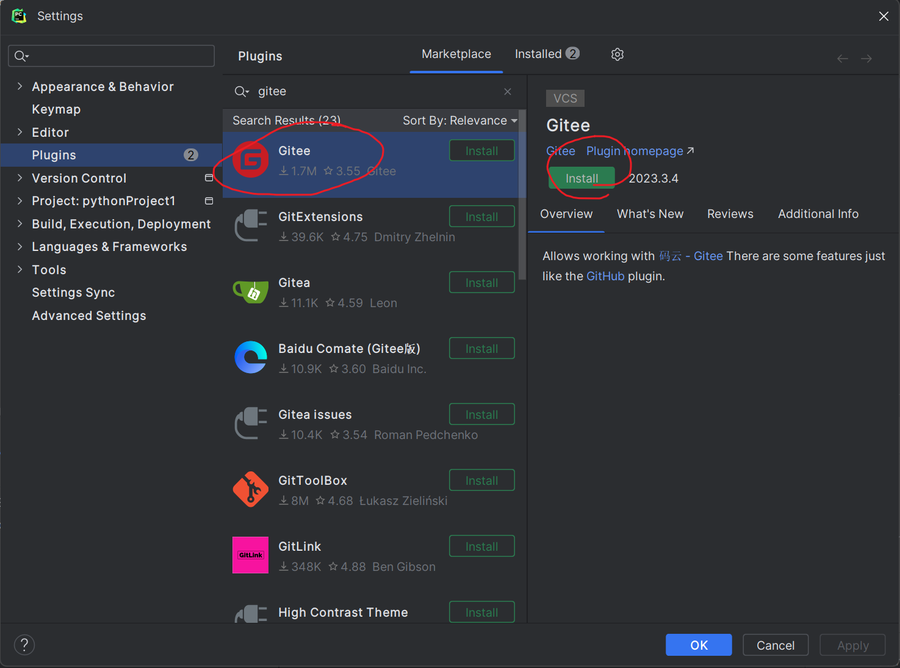Screen dimensions: 900x668
Task: Open the 码云 - Gitee description link
Action: pyautogui.click(x=691, y=256)
